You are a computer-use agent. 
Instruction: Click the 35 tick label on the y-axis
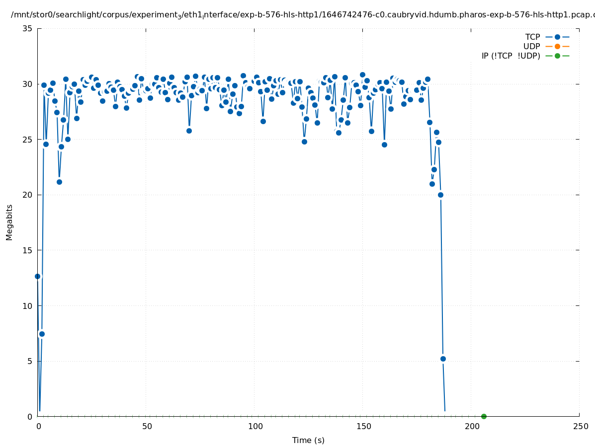[x=28, y=28]
